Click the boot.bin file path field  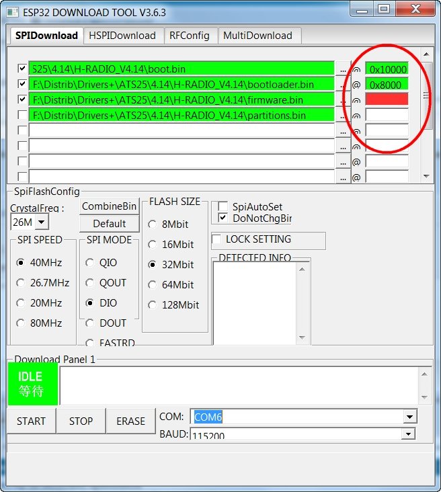click(x=182, y=69)
